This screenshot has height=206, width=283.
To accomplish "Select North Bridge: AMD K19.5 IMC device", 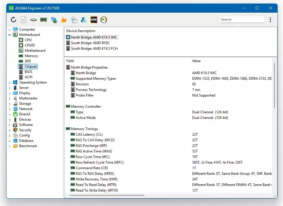I will 92,37.
